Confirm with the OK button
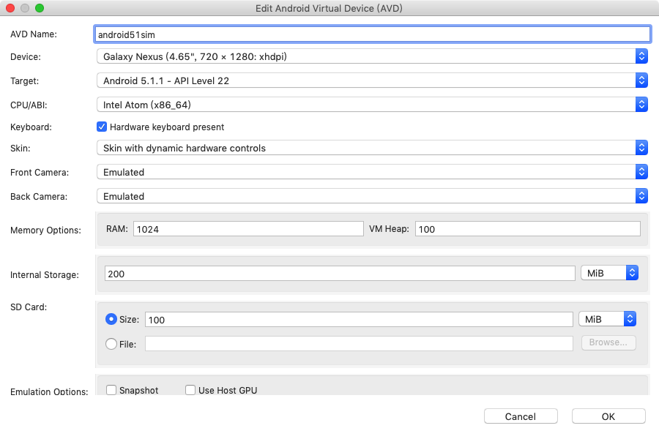The image size is (659, 439). (608, 416)
